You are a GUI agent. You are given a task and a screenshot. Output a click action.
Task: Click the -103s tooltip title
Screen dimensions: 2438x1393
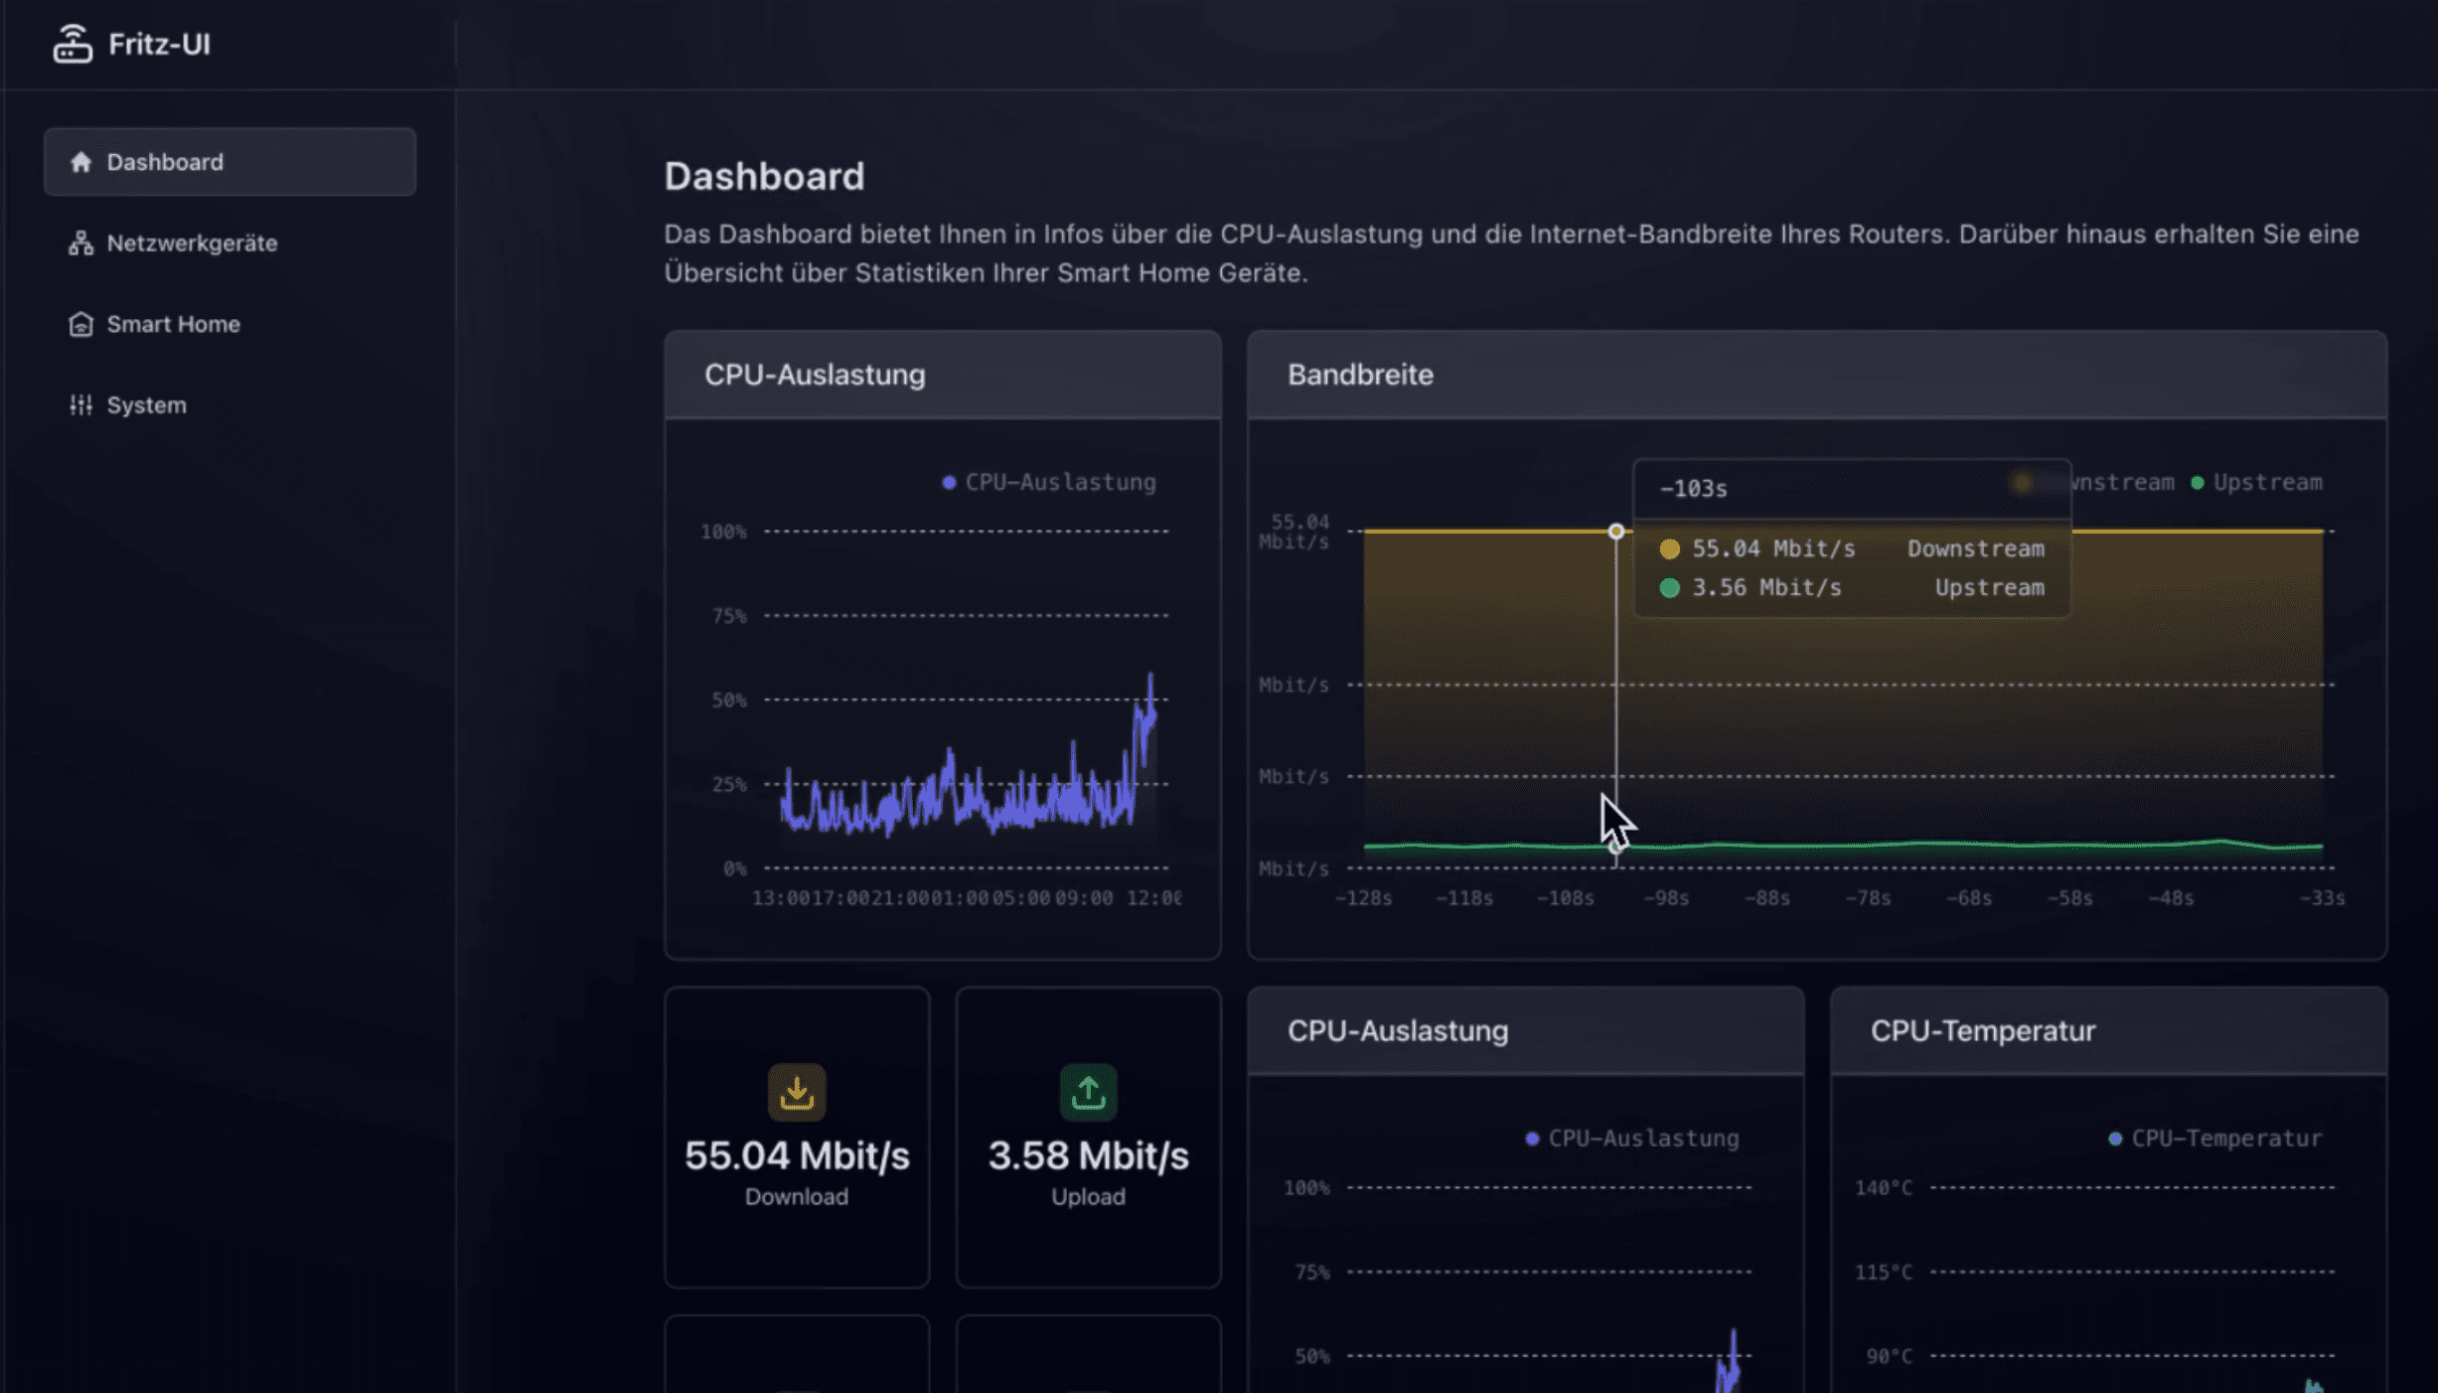click(x=1694, y=489)
